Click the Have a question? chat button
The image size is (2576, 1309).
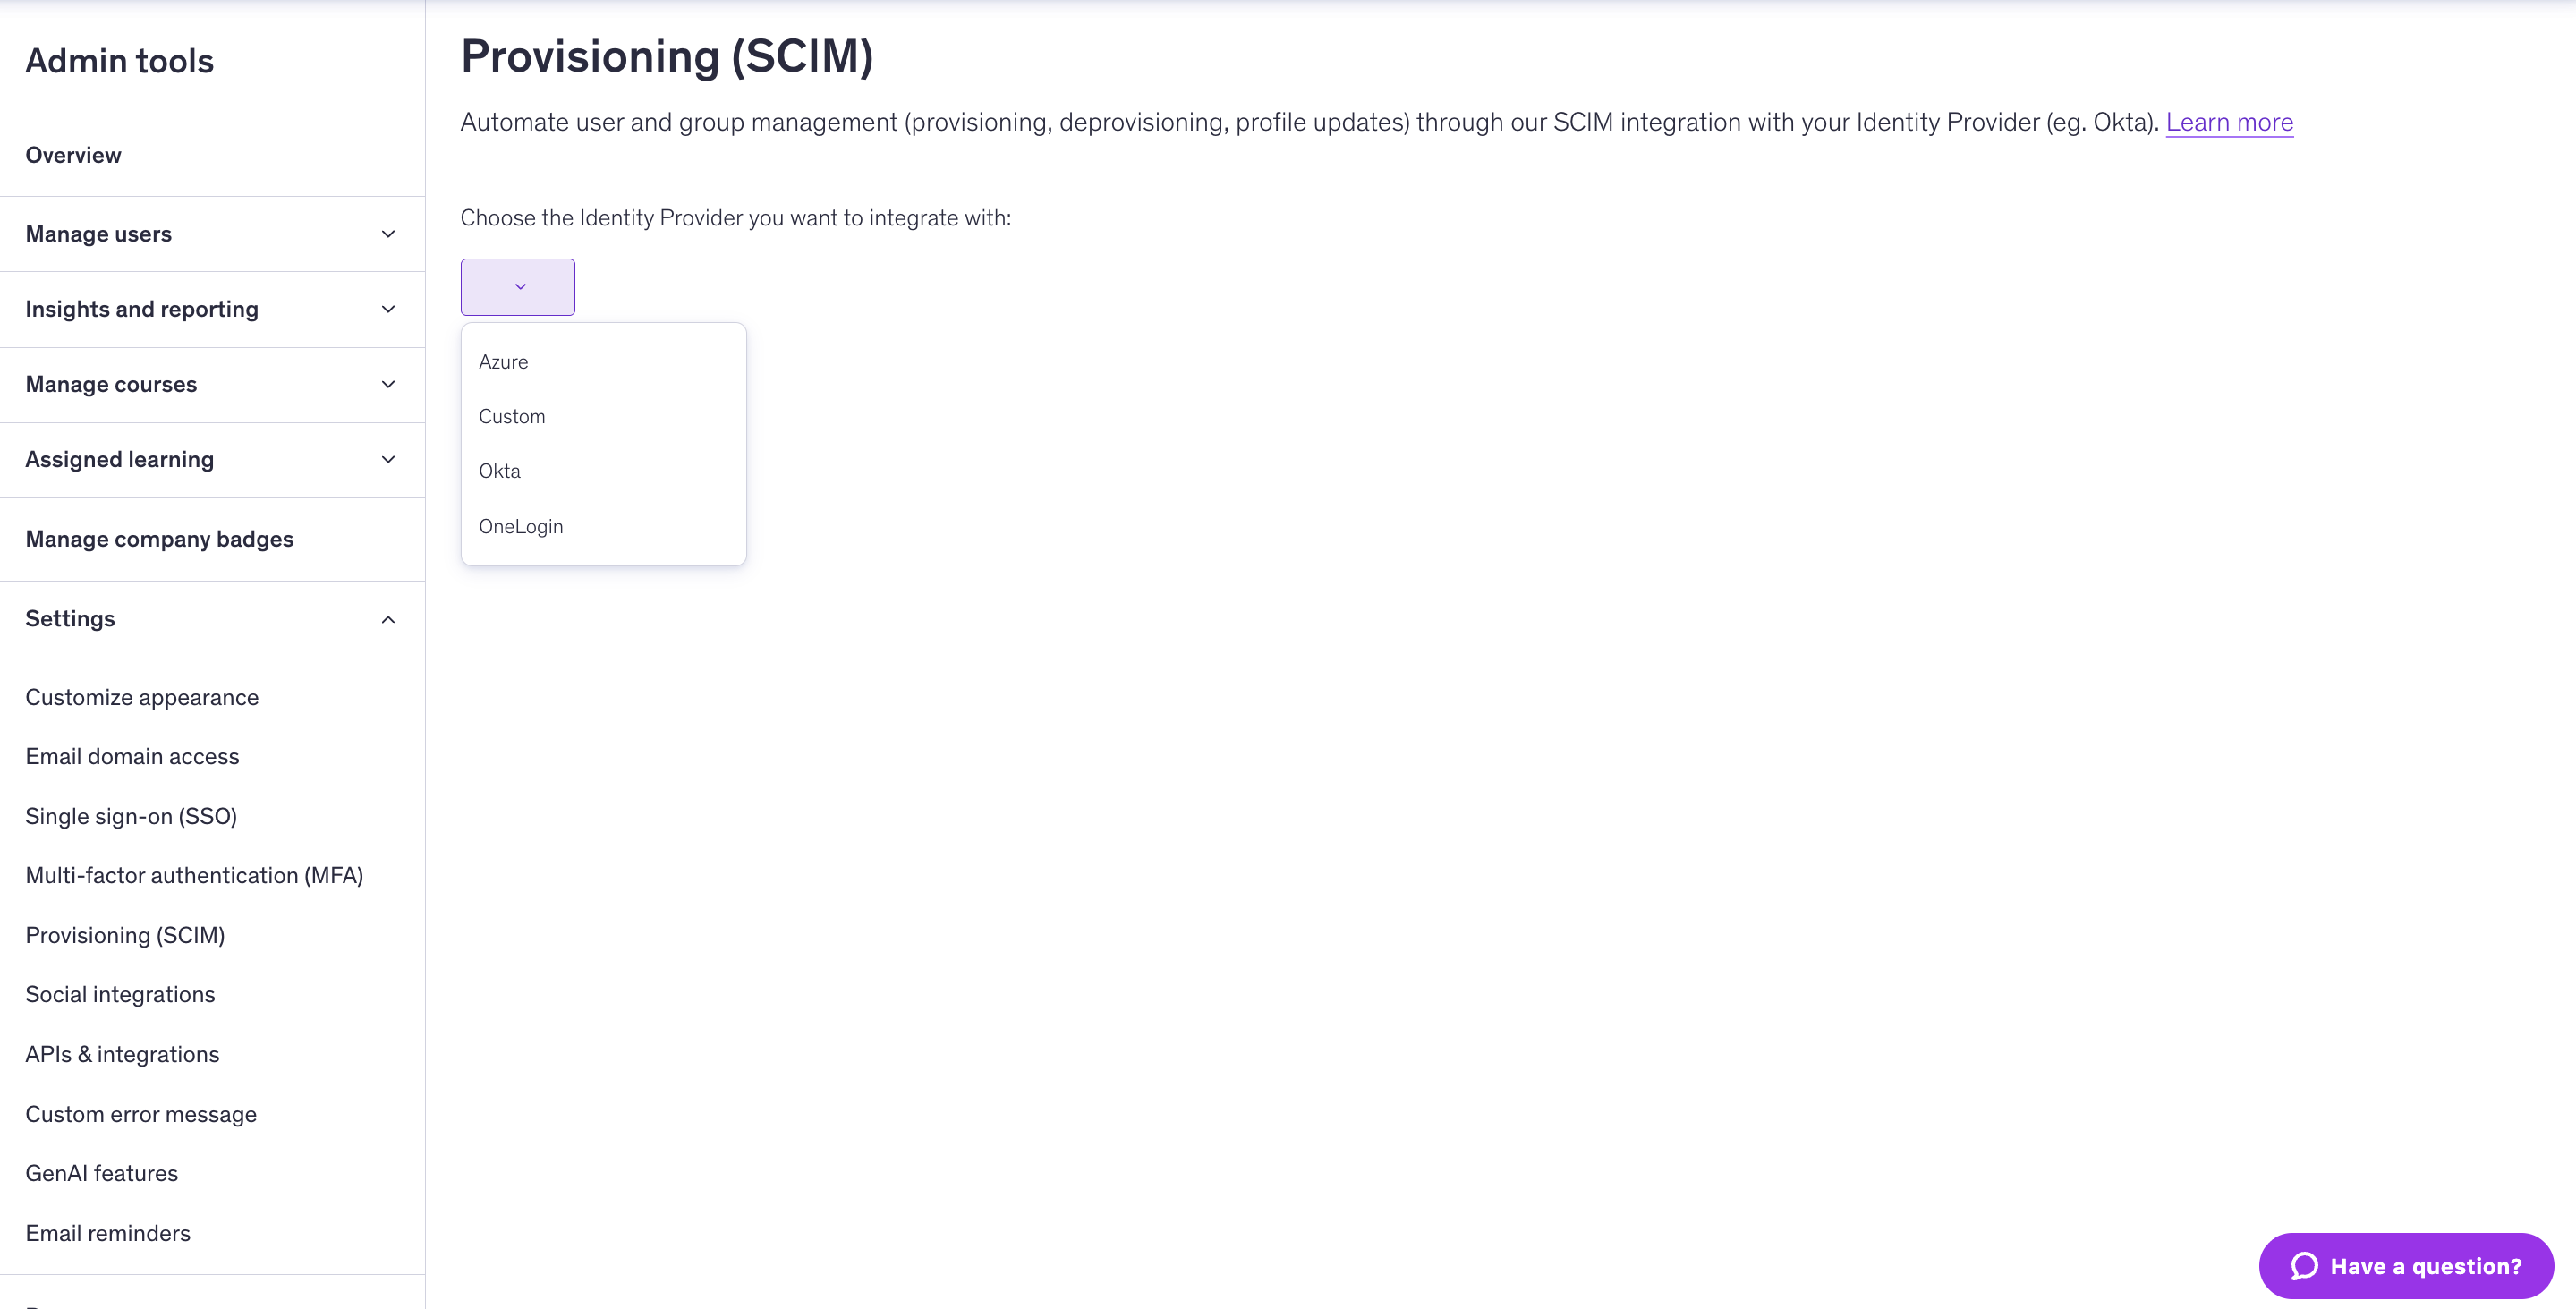click(2406, 1266)
